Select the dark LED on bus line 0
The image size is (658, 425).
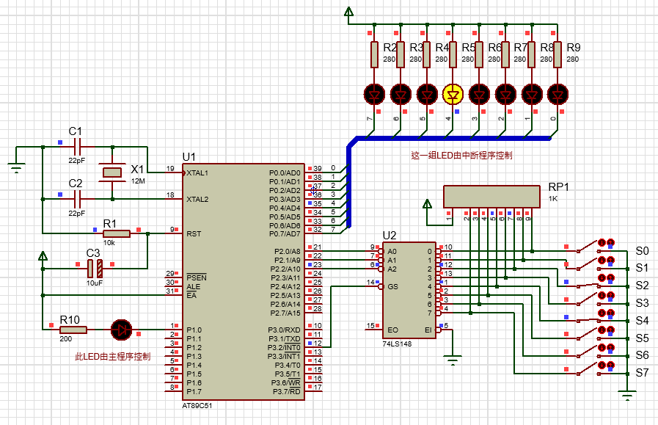(x=558, y=95)
